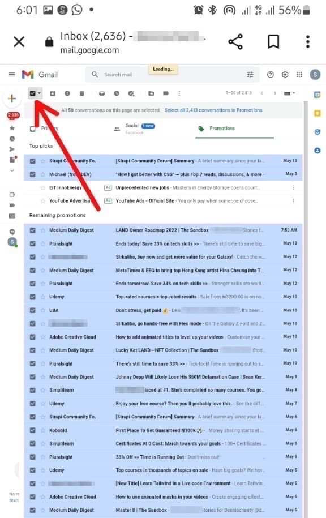Open the Gmail main menu hamburger
Viewport: 326px width, 518px height.
[12, 75]
